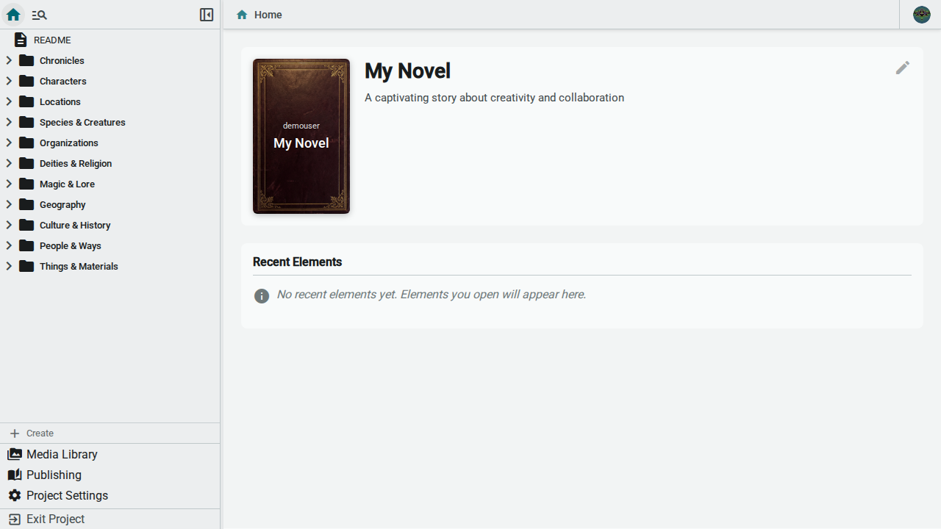941x529 pixels.
Task: Open the search elements icon in the sidebar
Action: point(39,15)
